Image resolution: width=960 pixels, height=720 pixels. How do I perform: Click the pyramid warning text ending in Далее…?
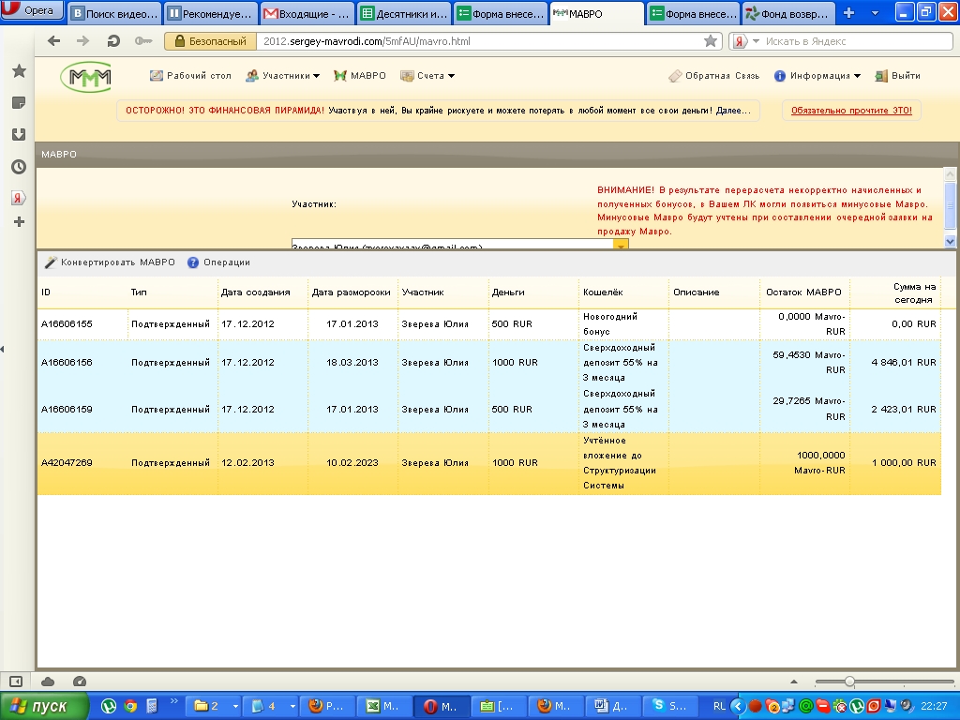(x=438, y=111)
